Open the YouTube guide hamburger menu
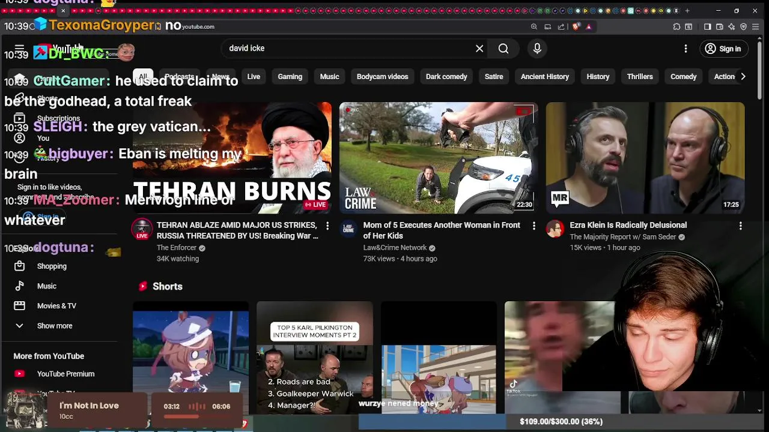 19,49
